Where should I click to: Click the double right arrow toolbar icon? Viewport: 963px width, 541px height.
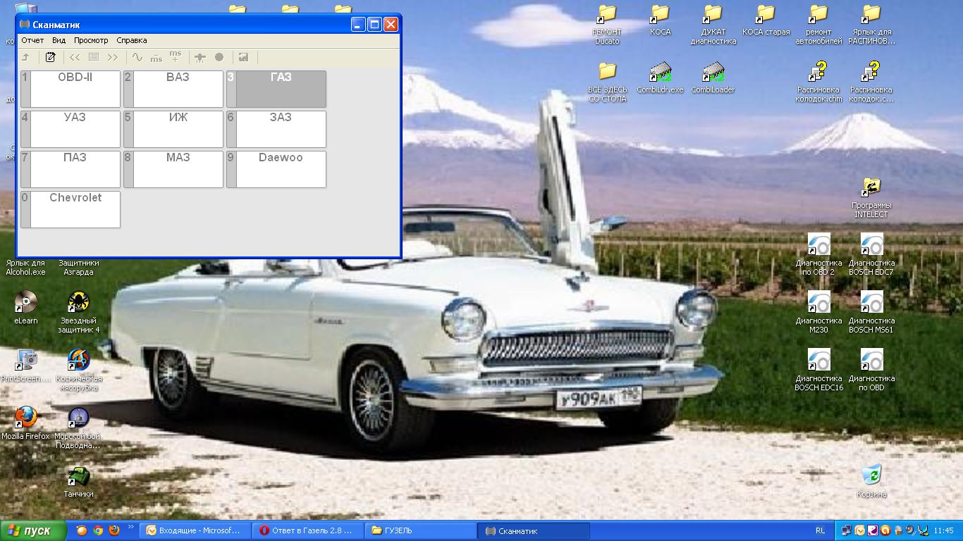coord(112,58)
